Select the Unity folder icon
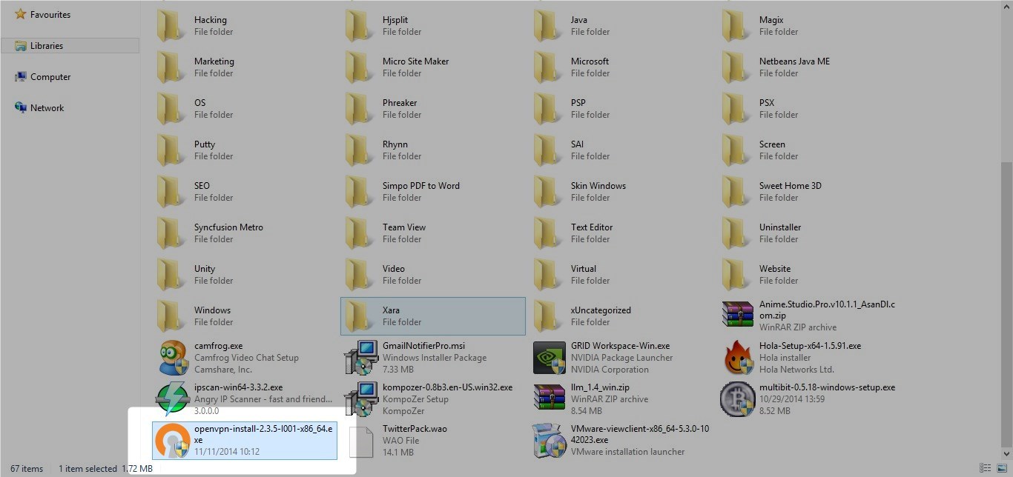 (x=172, y=275)
